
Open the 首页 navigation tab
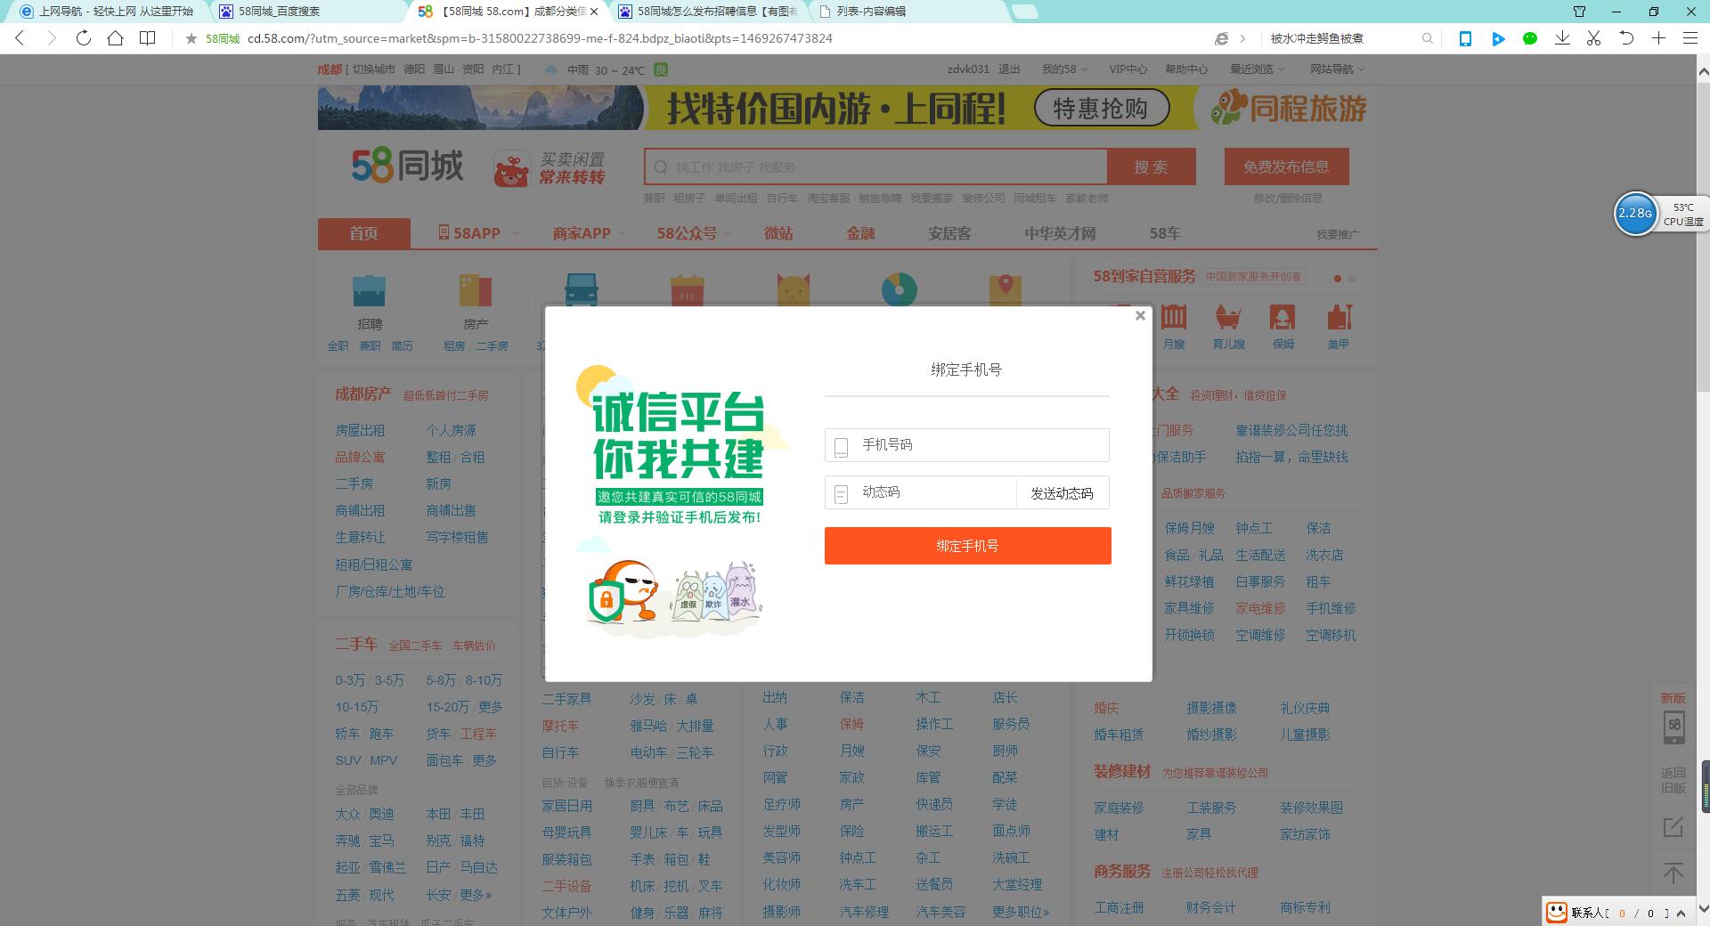pos(363,233)
